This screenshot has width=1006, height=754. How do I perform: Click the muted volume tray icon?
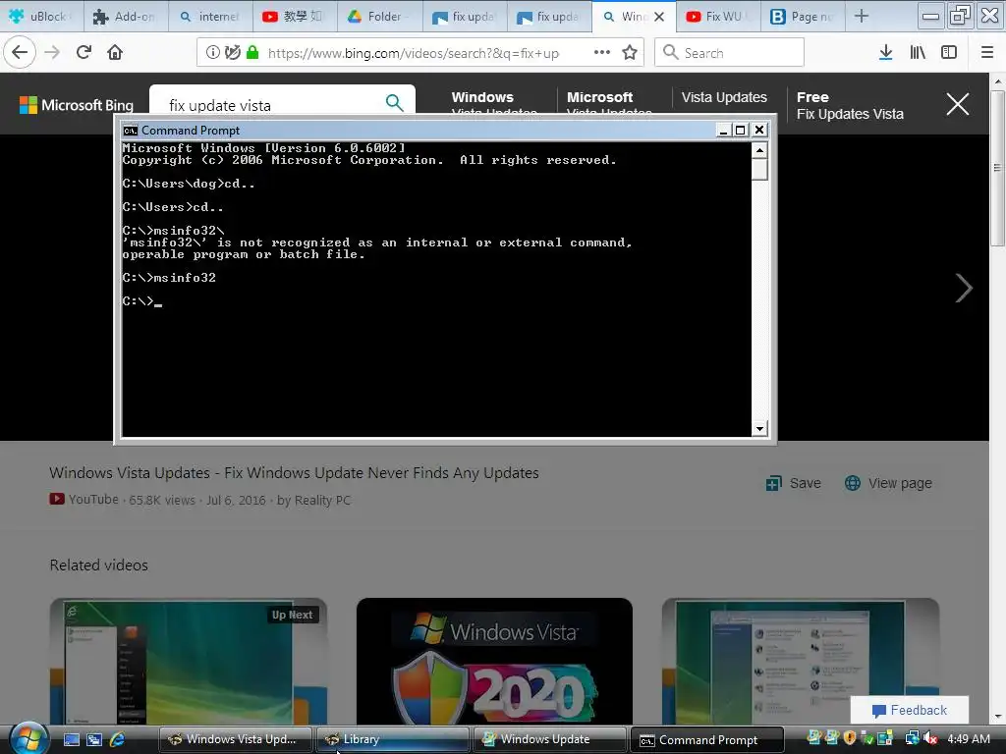pyautogui.click(x=929, y=738)
